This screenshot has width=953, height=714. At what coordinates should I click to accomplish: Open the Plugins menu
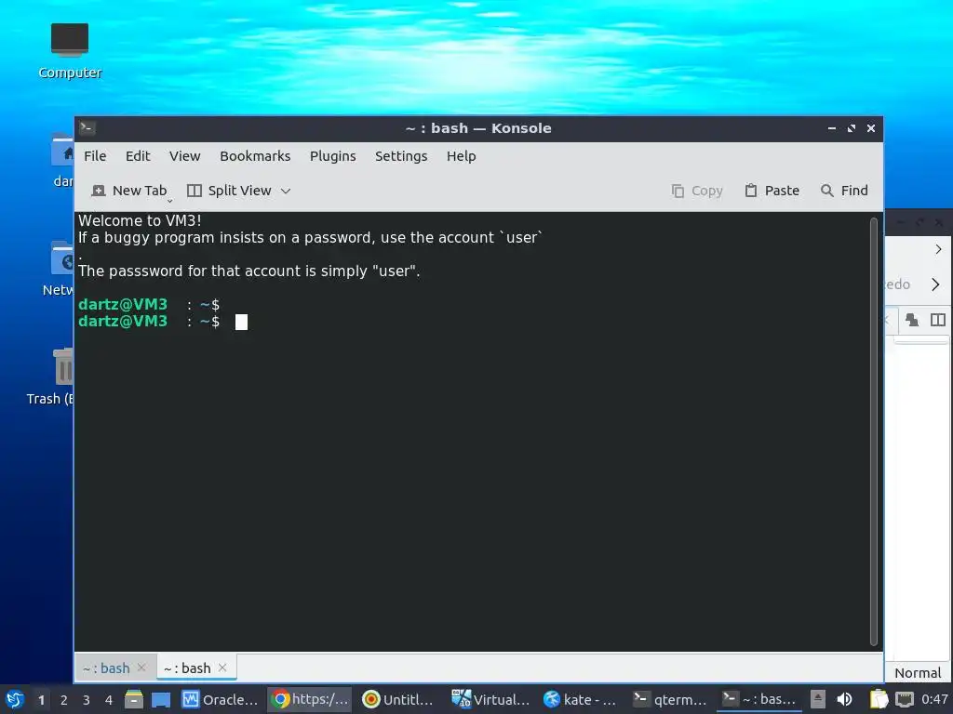pyautogui.click(x=333, y=156)
